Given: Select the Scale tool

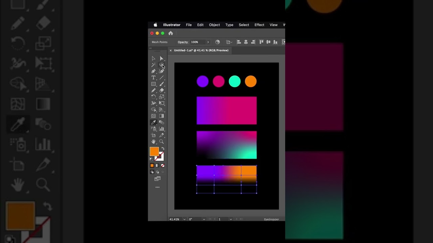Looking at the screenshot, I should pos(161,97).
